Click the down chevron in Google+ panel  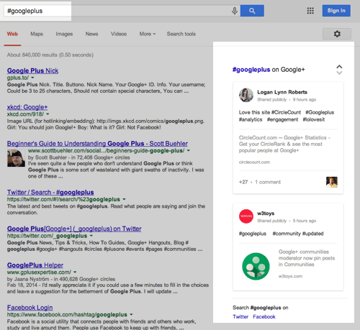339,73
